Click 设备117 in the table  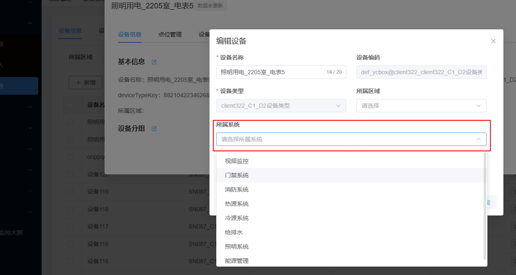click(98, 226)
